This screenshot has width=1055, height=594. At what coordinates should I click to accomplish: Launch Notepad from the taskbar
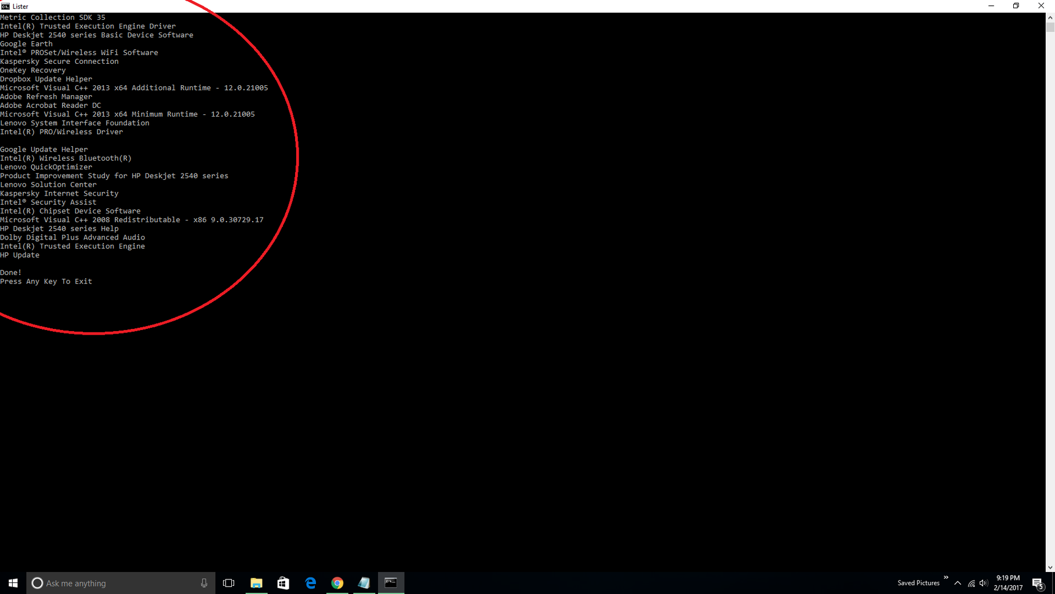click(364, 582)
